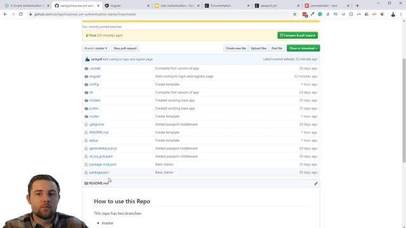Open the routes folder link
This screenshot has width=406, height=228.
click(x=94, y=117)
